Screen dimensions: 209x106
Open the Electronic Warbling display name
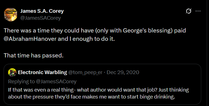click(x=42, y=72)
